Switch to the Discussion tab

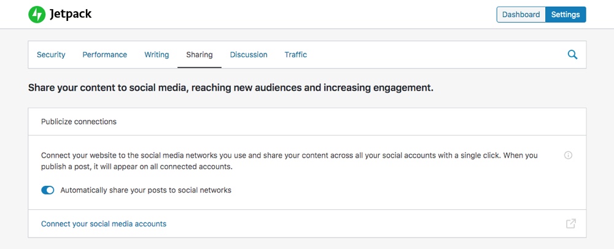coord(249,55)
